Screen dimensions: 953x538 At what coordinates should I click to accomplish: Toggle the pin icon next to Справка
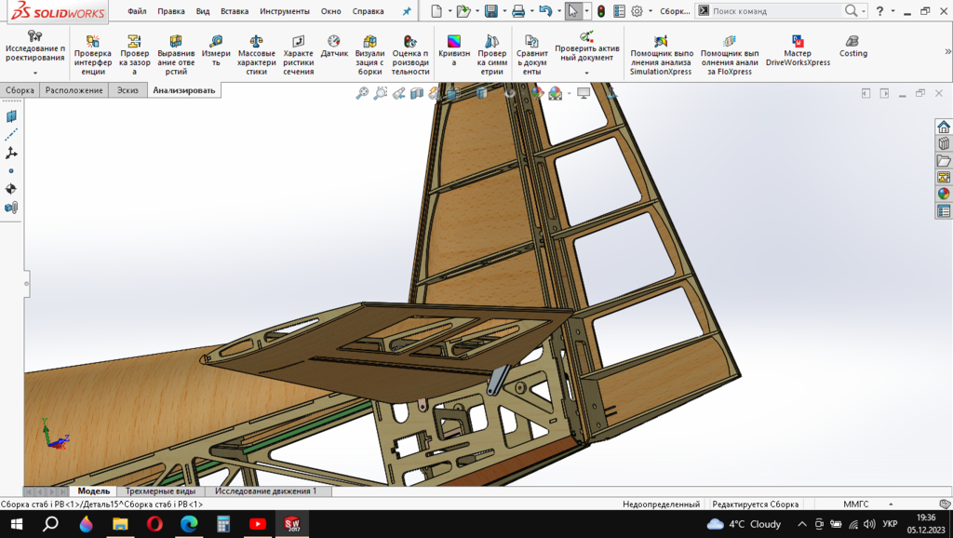tap(406, 11)
